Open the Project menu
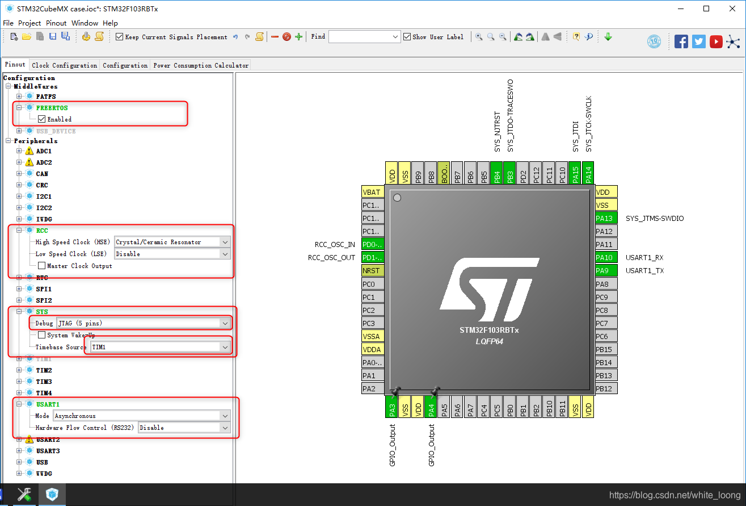Viewport: 746px width, 506px height. pos(29,23)
